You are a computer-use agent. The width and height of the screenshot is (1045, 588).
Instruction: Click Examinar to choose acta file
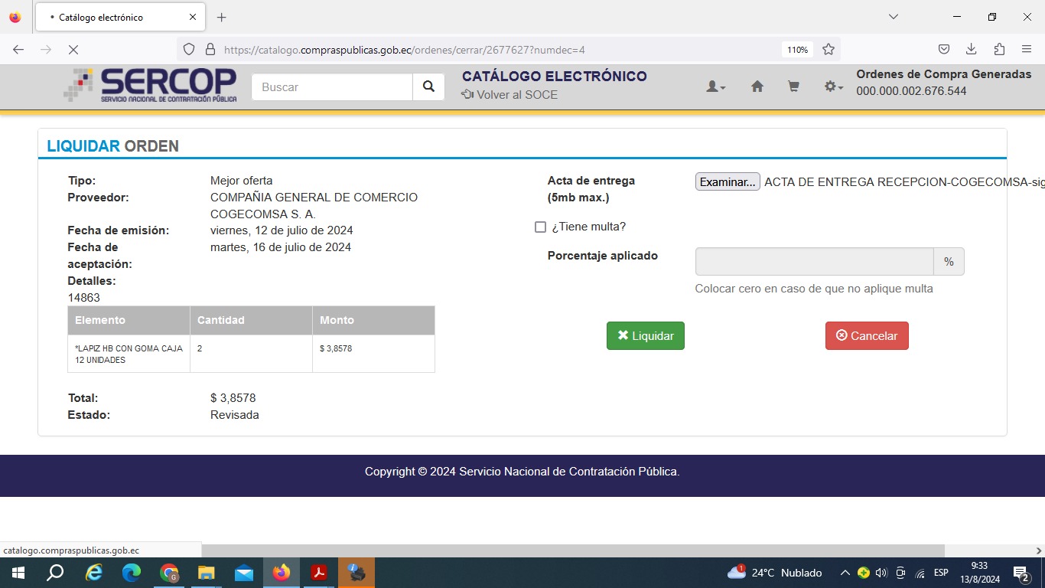[727, 182]
